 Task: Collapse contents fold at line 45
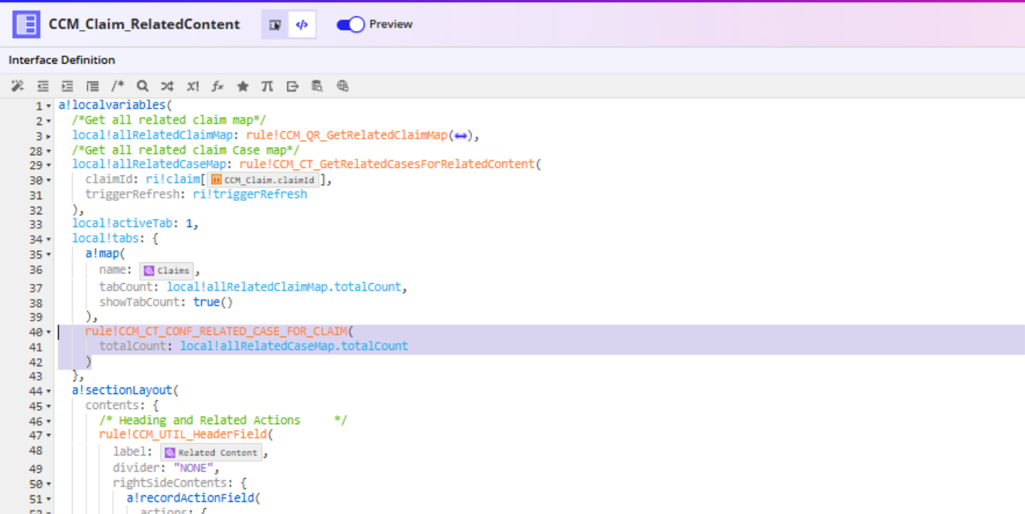tap(50, 406)
